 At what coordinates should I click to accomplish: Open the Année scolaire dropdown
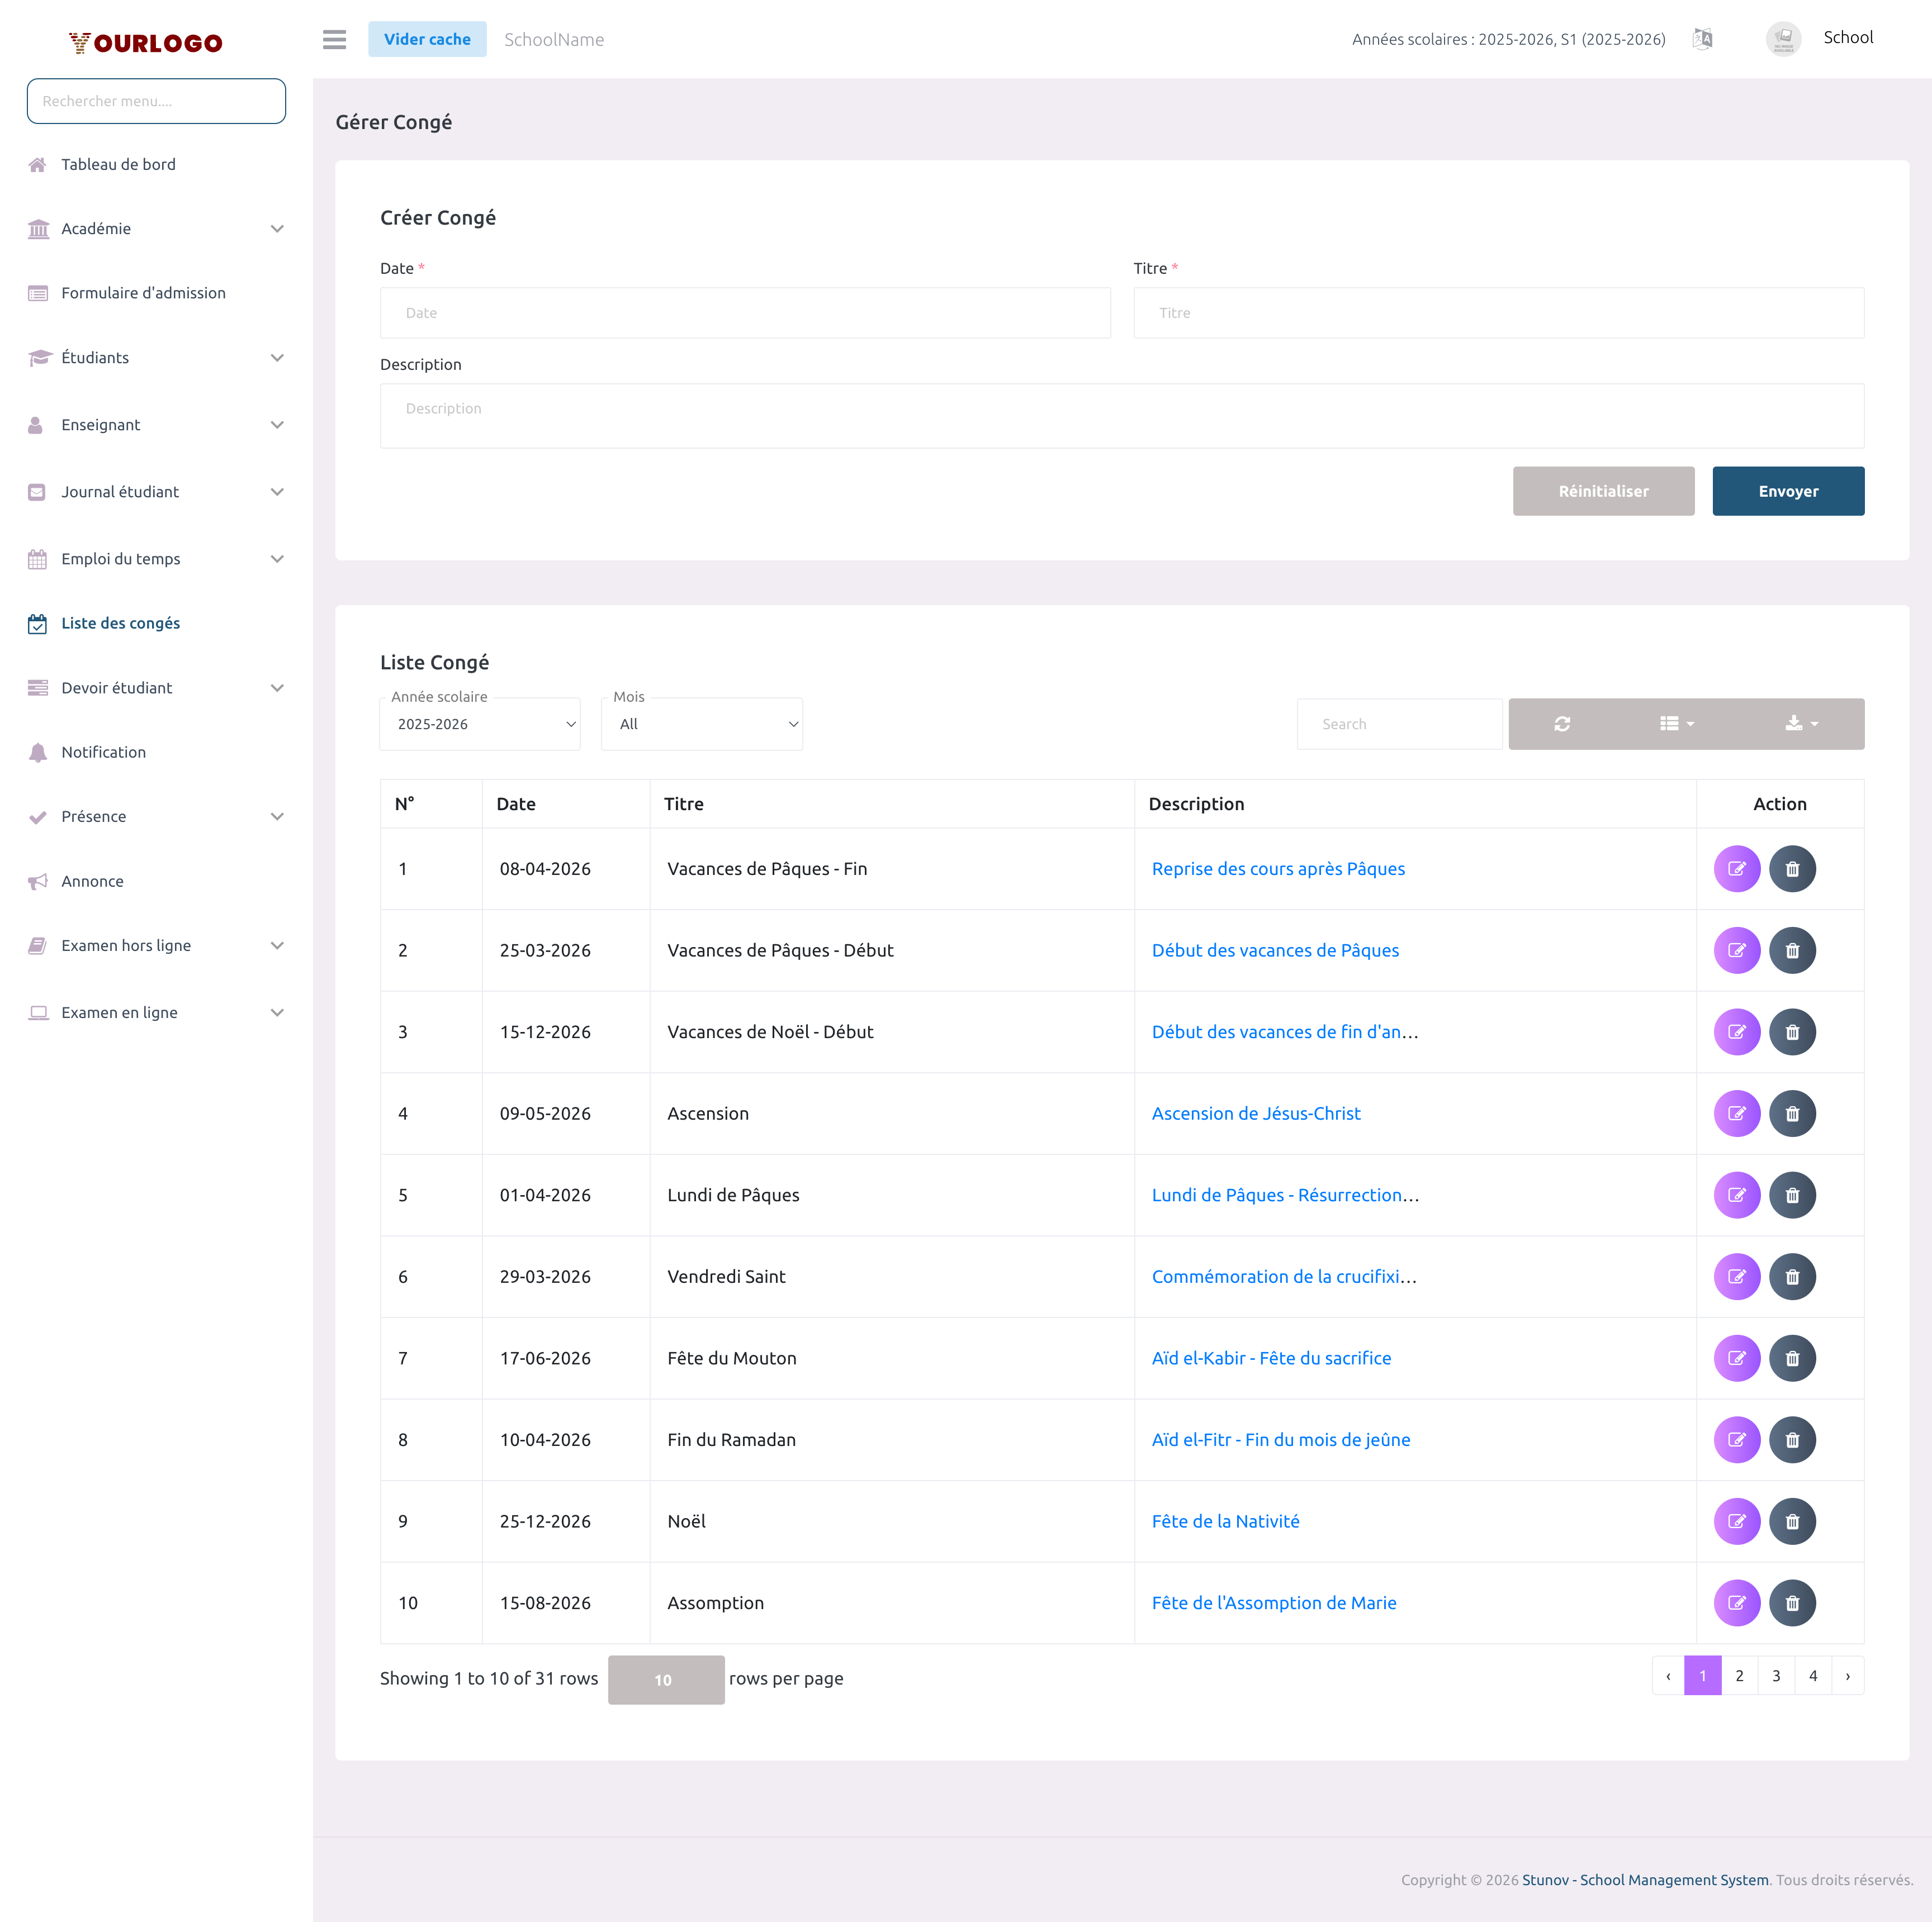coord(480,724)
